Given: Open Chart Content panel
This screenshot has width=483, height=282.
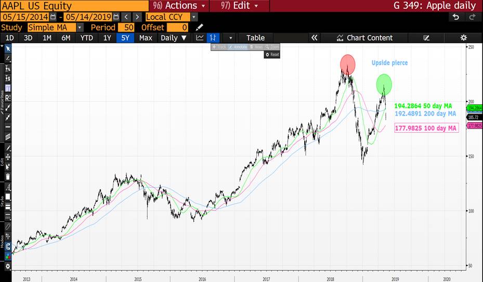Looking at the screenshot, I should click(364, 38).
